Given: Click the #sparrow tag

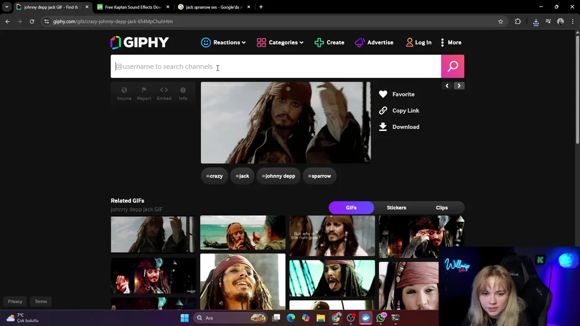Looking at the screenshot, I should pos(319,176).
